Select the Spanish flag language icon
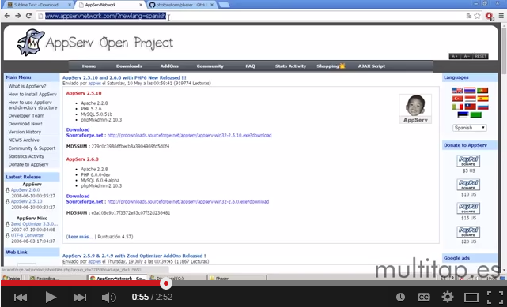The image size is (507, 307). (x=482, y=99)
